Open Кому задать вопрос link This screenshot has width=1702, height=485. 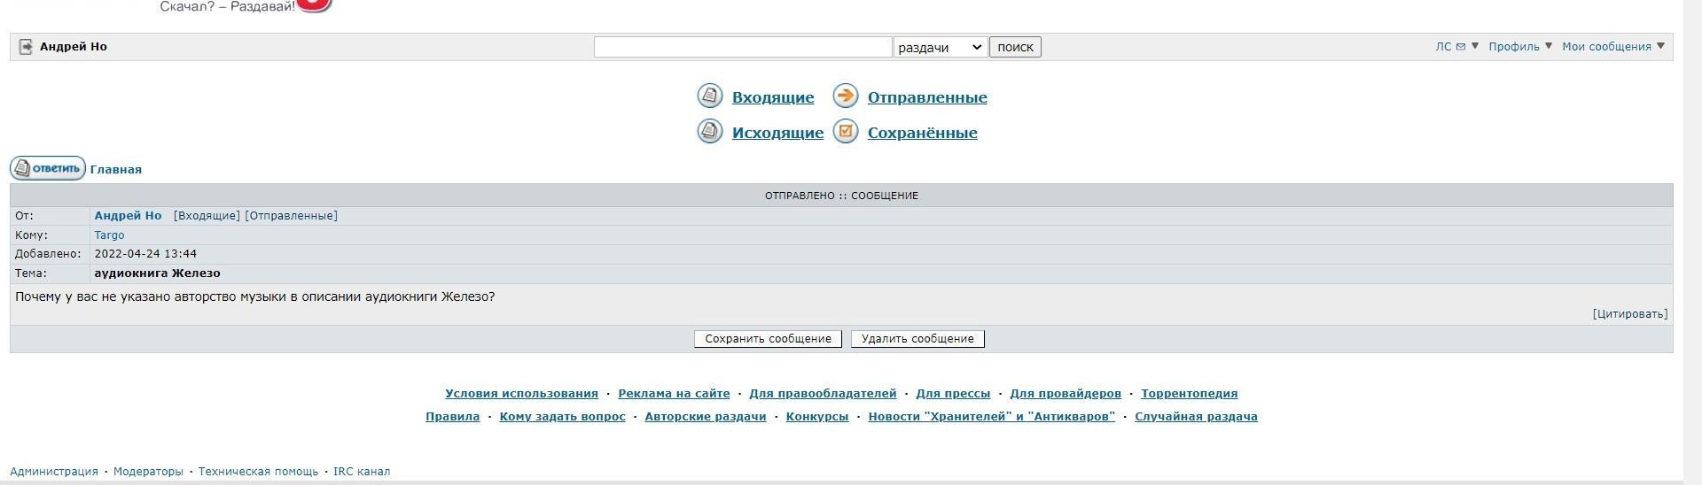click(562, 417)
